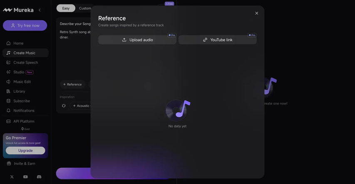Switch to the Easy tab
This screenshot has width=355, height=184.
(x=66, y=8)
